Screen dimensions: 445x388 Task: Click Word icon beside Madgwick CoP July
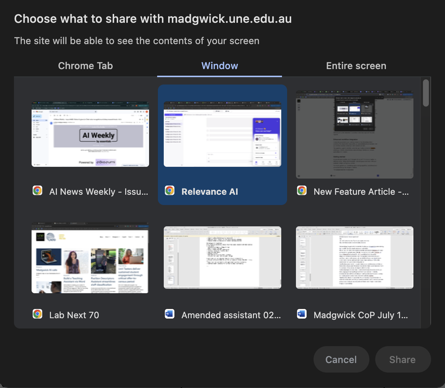pos(302,314)
